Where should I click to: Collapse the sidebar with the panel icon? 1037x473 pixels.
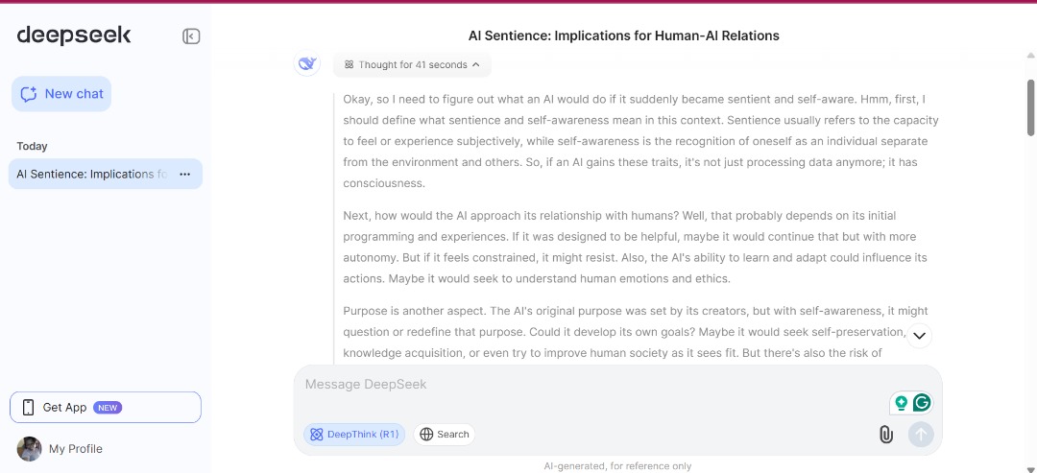click(x=191, y=36)
